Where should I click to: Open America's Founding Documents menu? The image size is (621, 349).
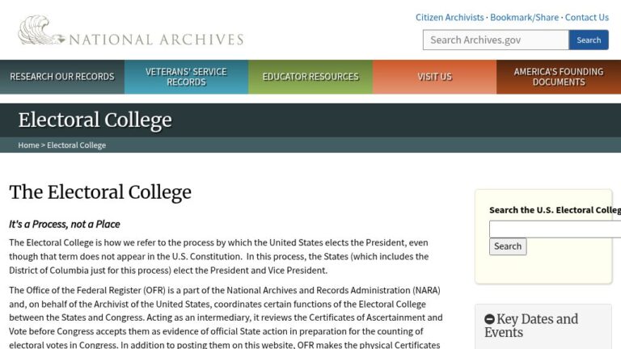[x=559, y=77]
